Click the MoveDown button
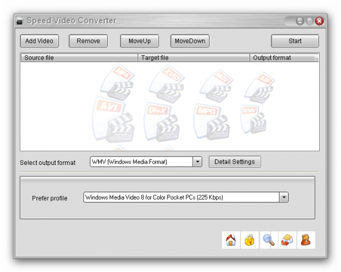The height and width of the screenshot is (272, 341). point(190,41)
